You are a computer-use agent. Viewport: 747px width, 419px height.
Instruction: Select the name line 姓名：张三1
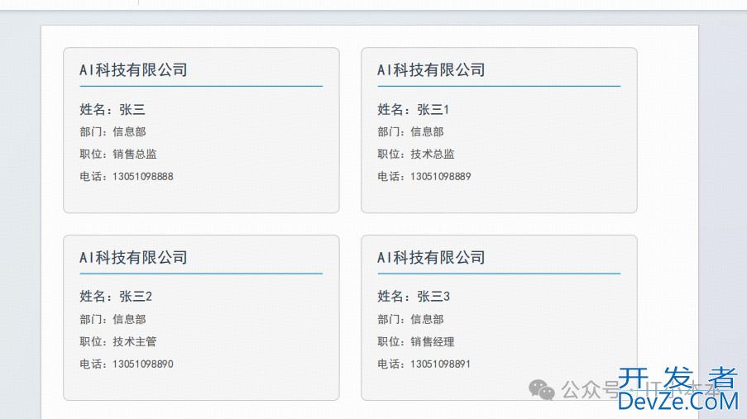click(x=414, y=109)
